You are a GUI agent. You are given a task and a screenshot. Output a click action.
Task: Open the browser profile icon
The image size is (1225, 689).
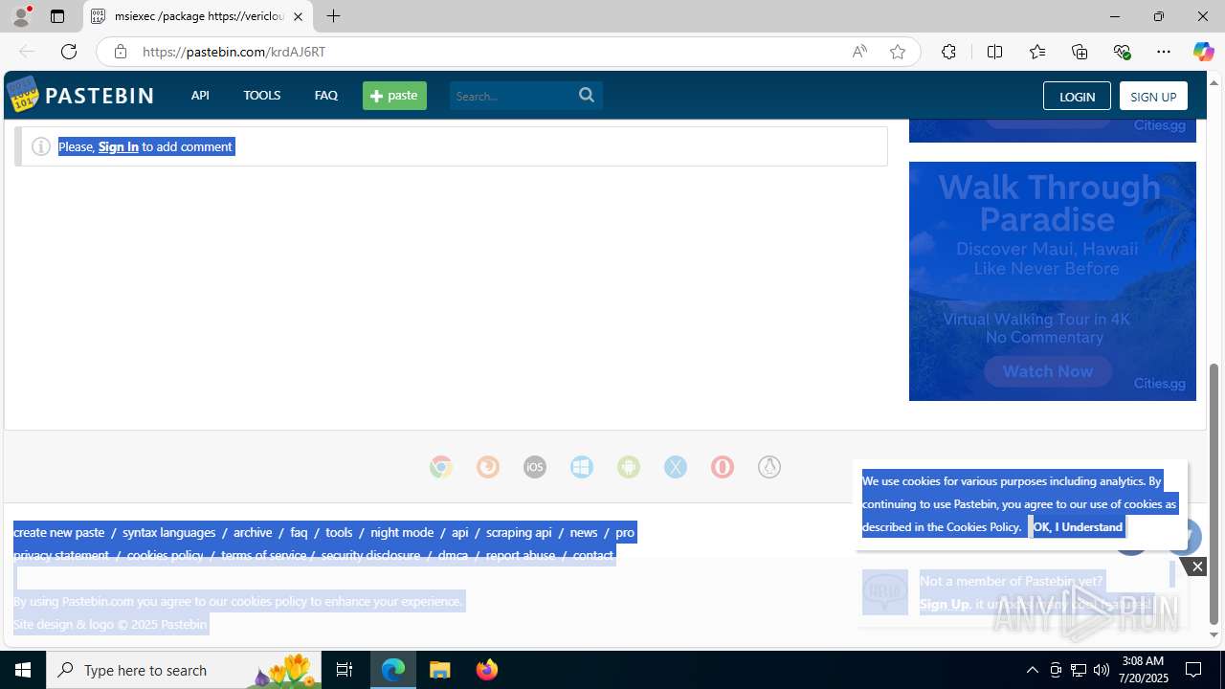pos(21,16)
